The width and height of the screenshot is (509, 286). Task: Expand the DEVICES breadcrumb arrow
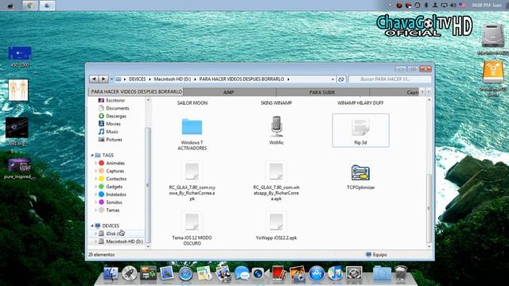coord(150,79)
